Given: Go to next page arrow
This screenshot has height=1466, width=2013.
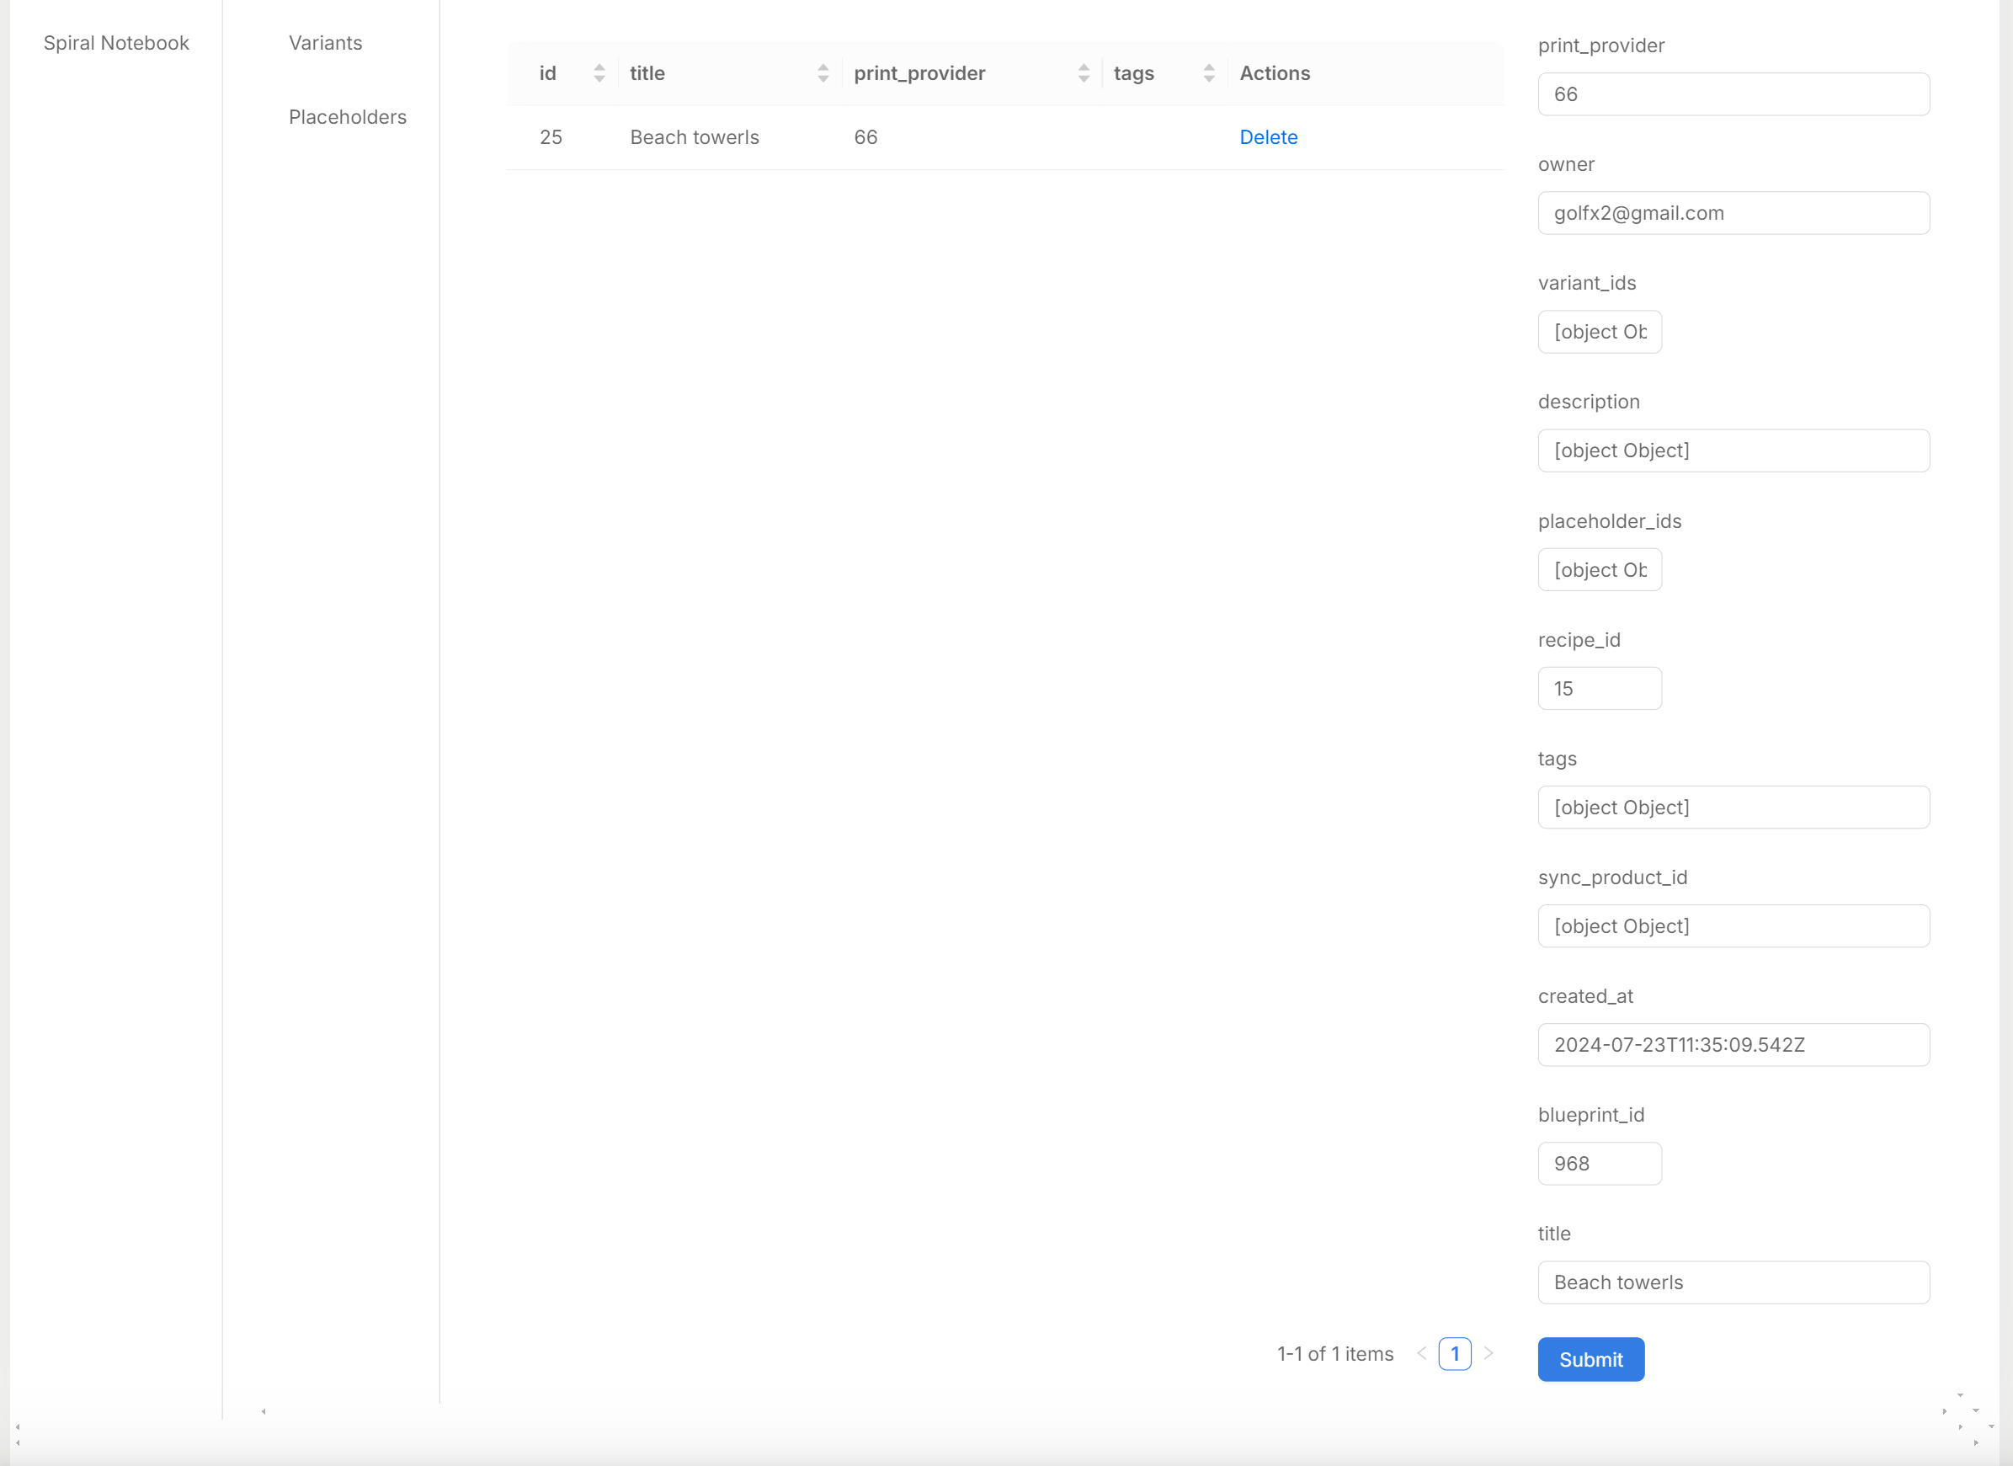Looking at the screenshot, I should [1488, 1354].
